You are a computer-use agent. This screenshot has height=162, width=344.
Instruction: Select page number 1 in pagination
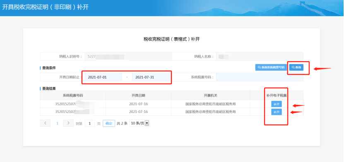(x=58, y=124)
